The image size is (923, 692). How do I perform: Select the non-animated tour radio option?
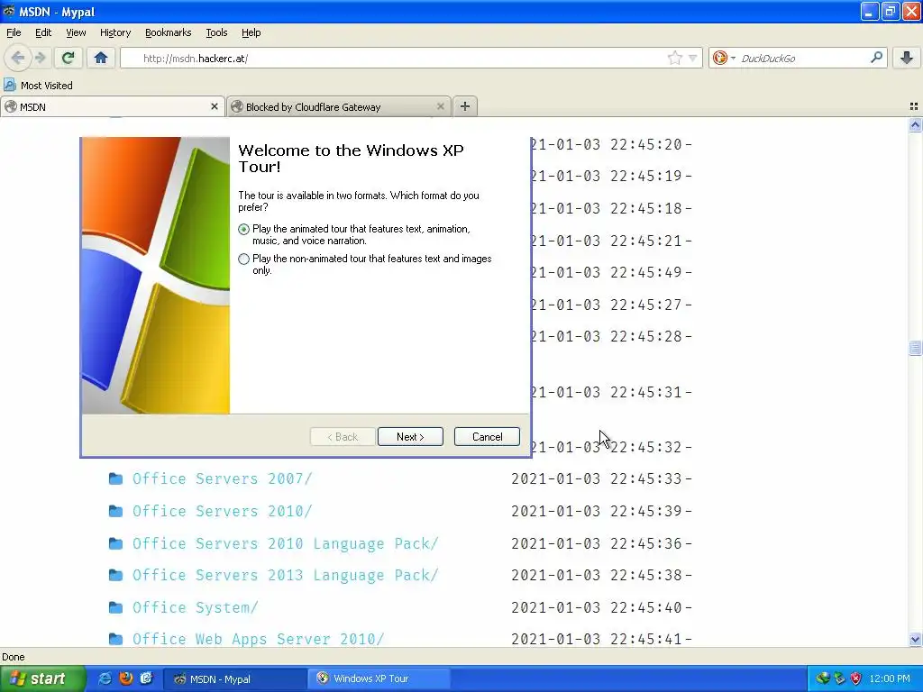pos(243,259)
